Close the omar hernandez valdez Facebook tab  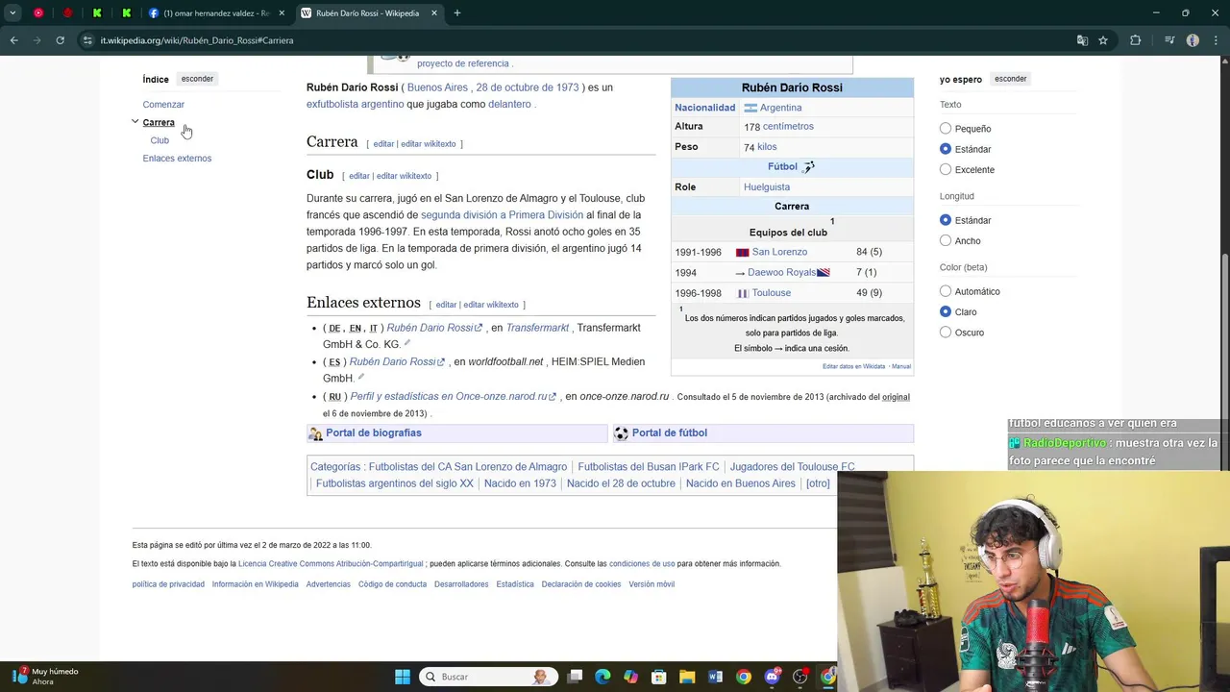point(283,13)
